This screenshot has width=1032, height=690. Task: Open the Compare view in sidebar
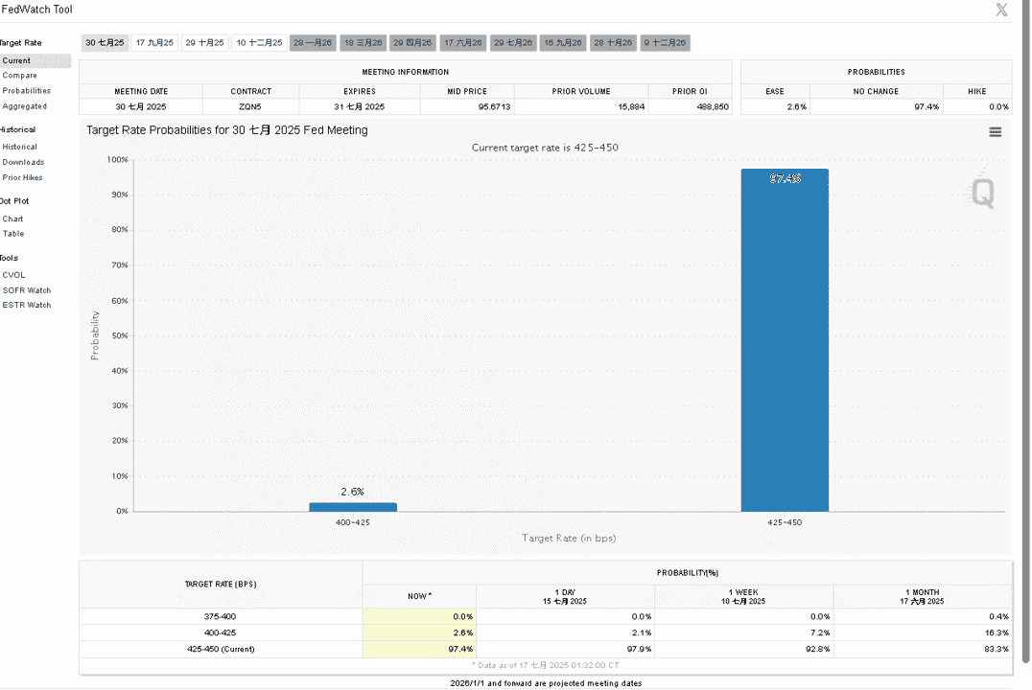pos(20,76)
